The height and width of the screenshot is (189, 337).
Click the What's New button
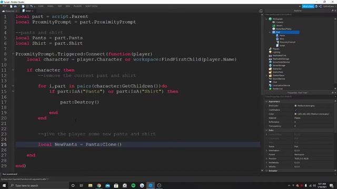click(308, 6)
